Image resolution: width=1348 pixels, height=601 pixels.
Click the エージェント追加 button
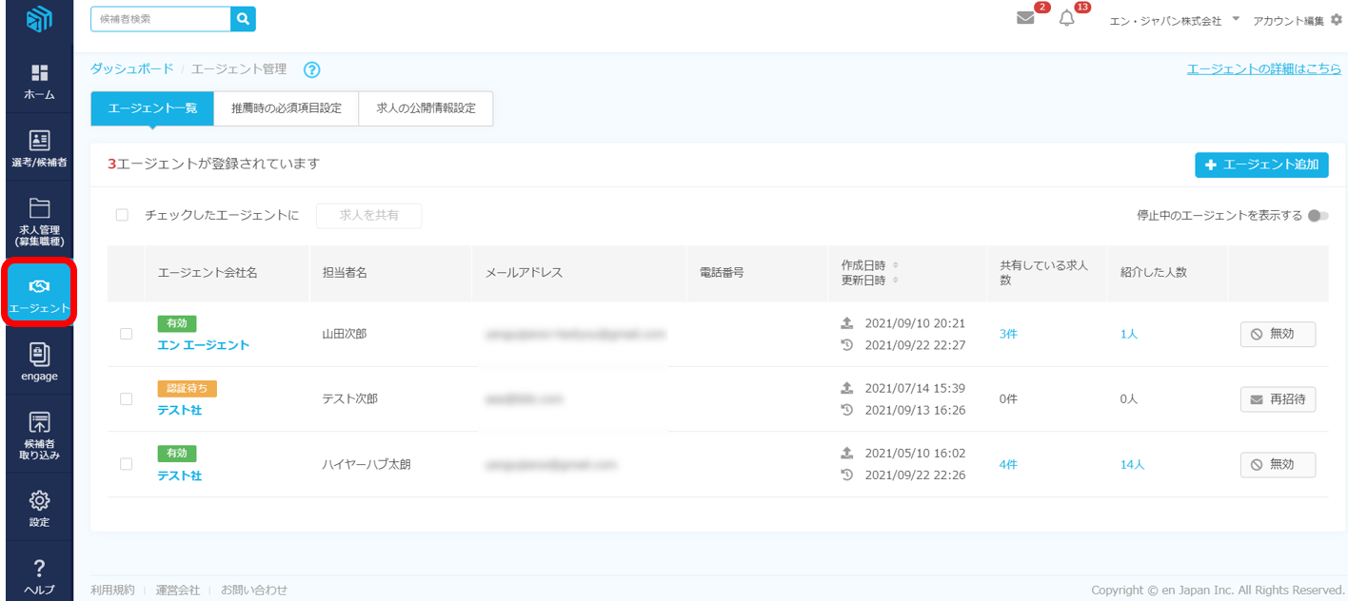tap(1260, 165)
